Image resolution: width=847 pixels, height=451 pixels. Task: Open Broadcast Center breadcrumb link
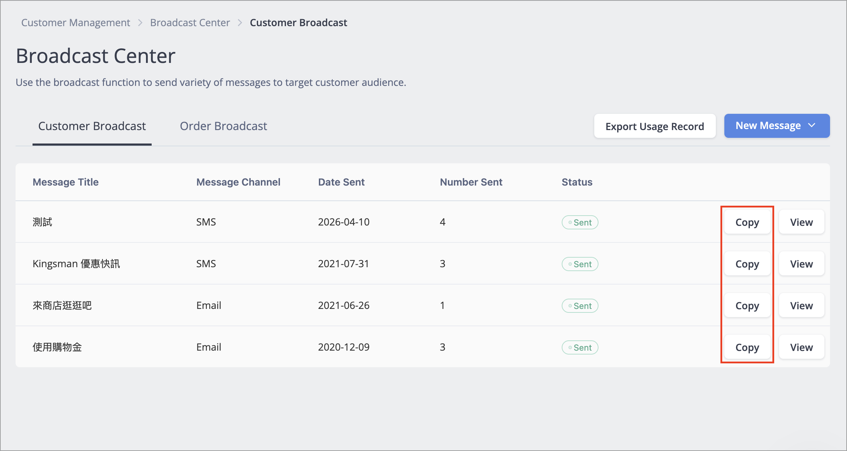tap(190, 23)
